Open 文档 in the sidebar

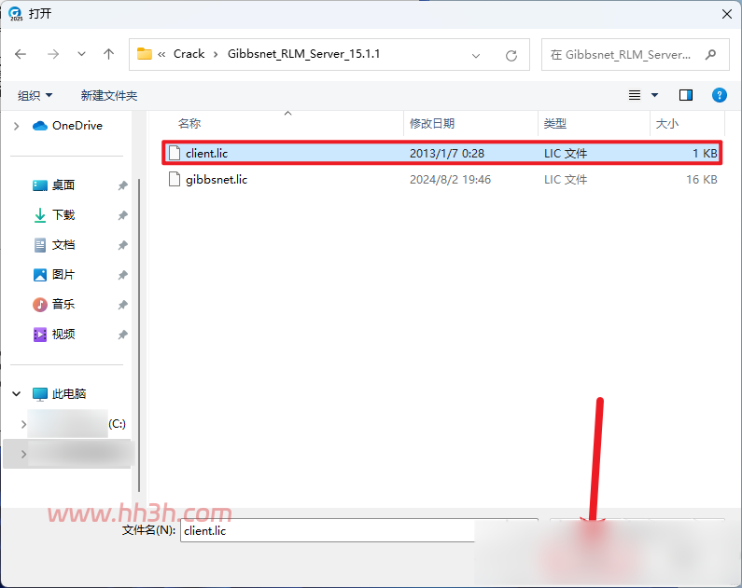tap(53, 245)
